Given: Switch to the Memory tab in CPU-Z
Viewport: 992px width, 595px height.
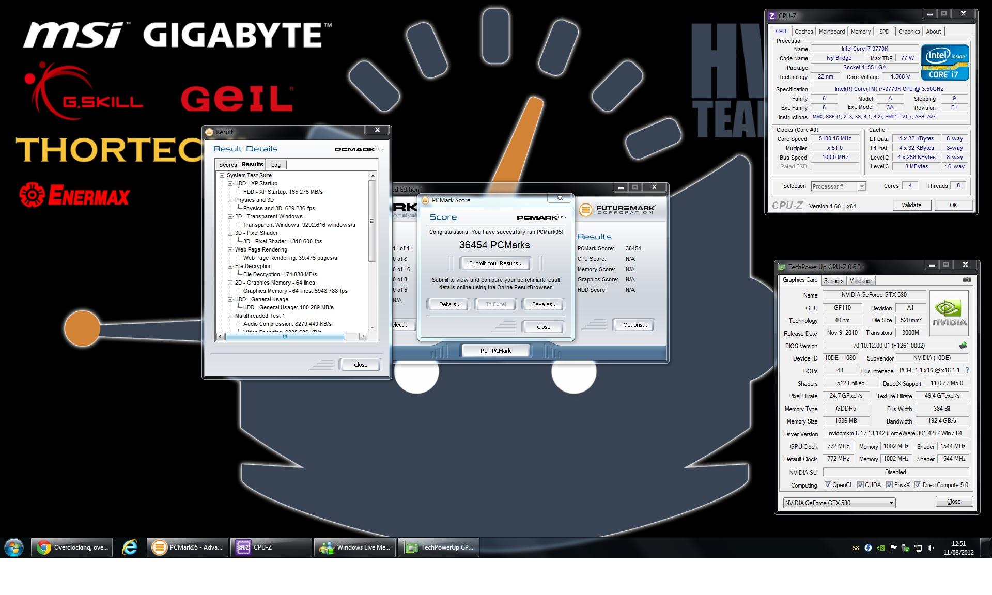Looking at the screenshot, I should pyautogui.click(x=861, y=32).
